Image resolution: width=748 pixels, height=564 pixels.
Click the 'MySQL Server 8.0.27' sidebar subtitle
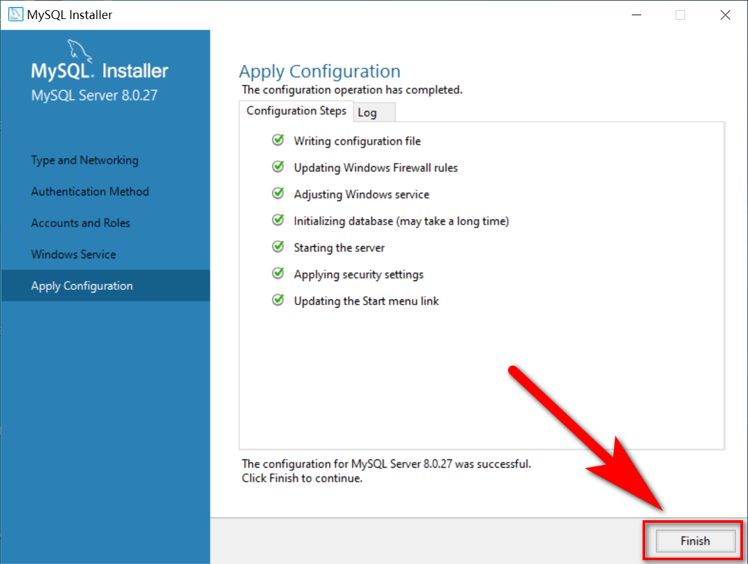click(94, 95)
